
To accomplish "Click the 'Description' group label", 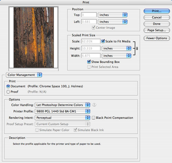I will (x=17, y=138).
